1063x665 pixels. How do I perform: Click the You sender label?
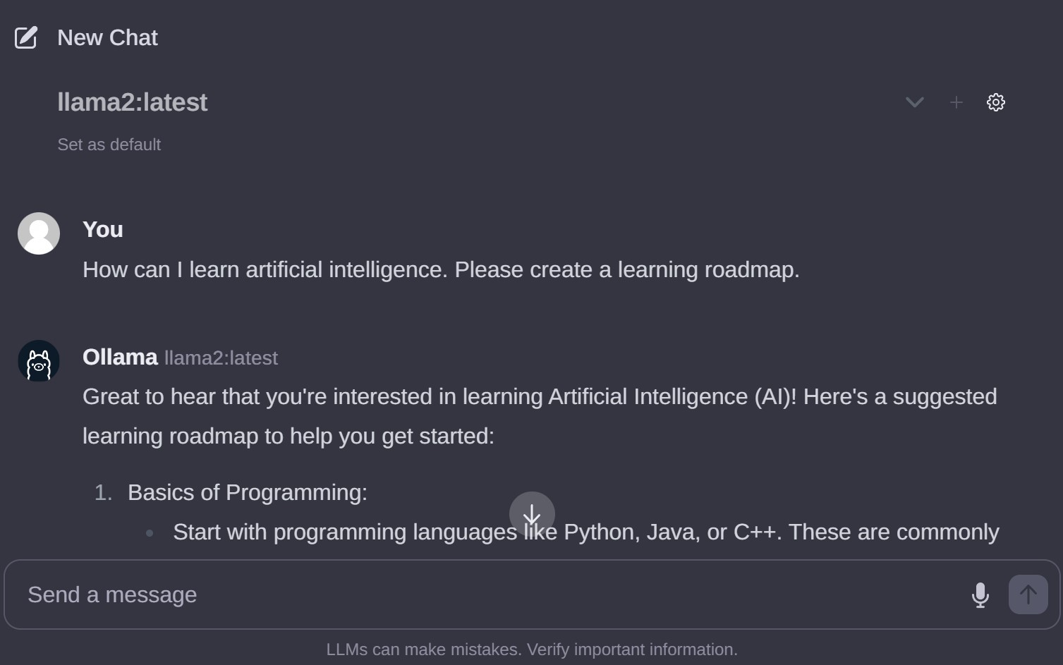click(103, 229)
